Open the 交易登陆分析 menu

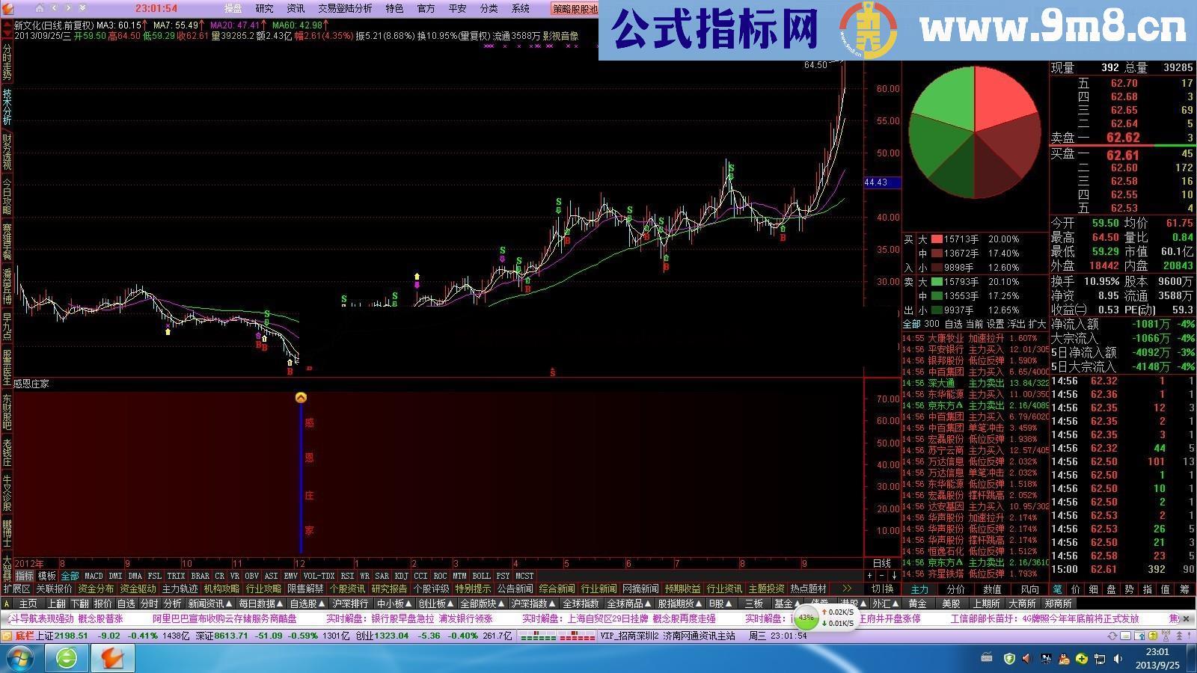345,8
